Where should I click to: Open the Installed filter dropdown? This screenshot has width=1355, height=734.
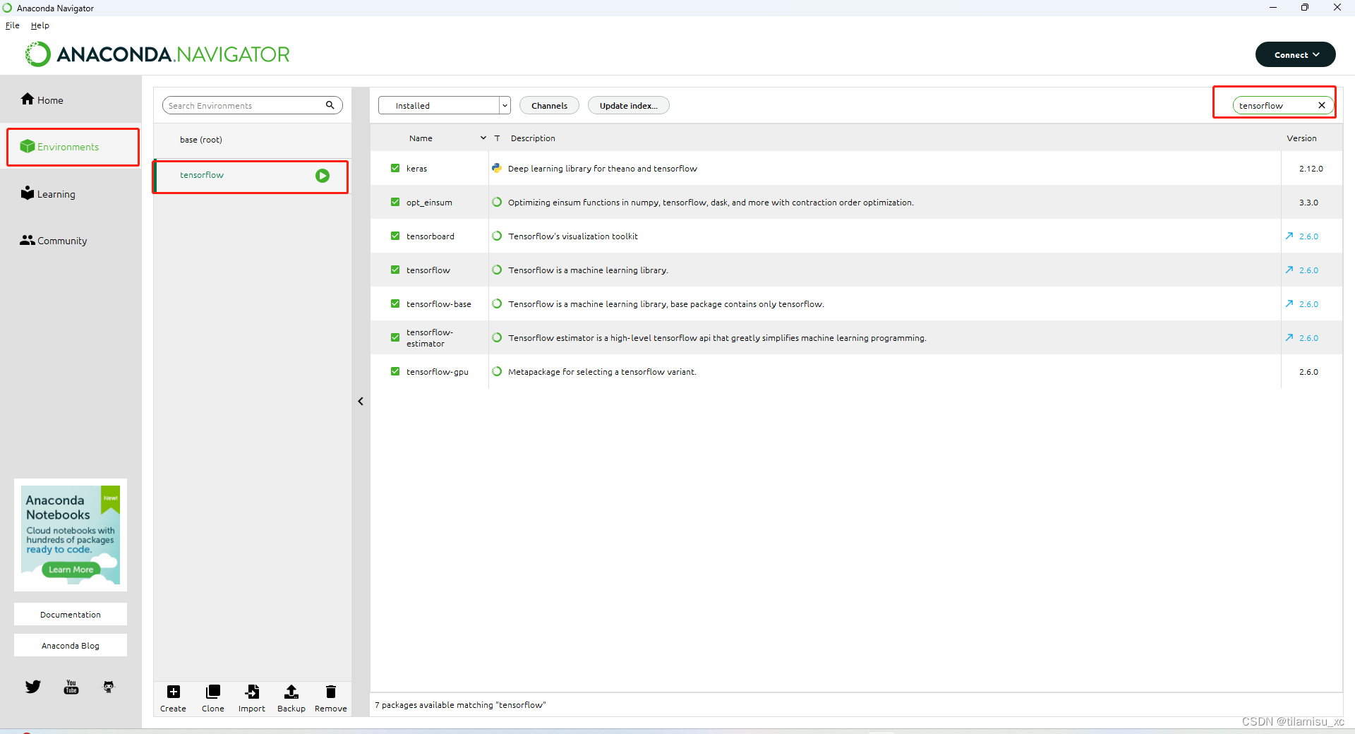[444, 105]
